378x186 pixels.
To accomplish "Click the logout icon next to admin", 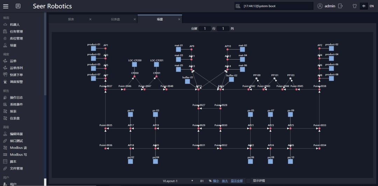I will click(340, 6).
